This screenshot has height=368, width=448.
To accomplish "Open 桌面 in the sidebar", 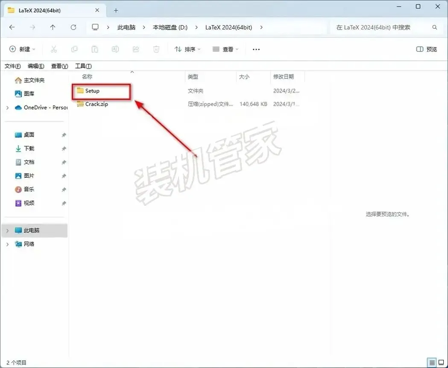I will 25,134.
